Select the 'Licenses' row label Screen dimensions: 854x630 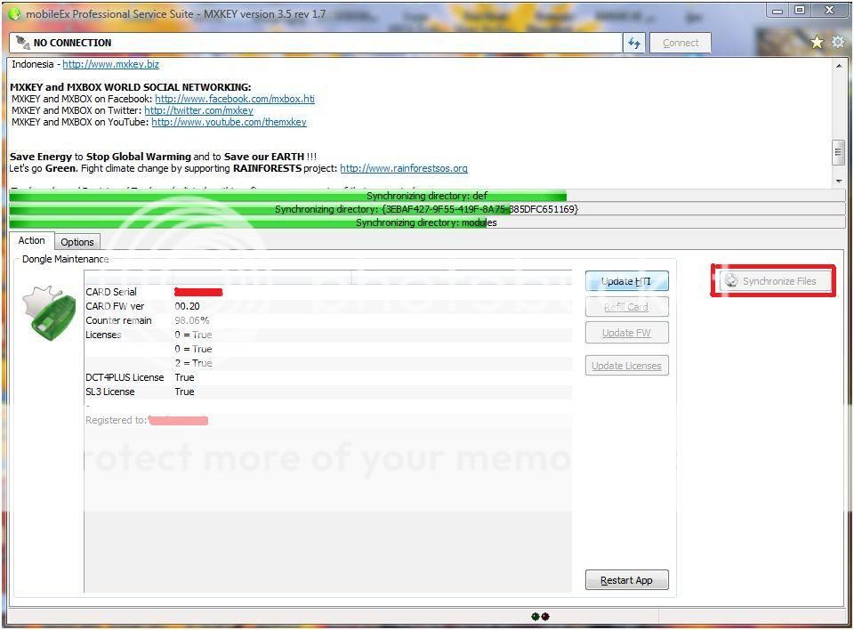tap(103, 335)
